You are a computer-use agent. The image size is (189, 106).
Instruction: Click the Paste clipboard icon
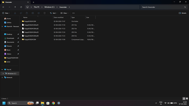[27, 13]
